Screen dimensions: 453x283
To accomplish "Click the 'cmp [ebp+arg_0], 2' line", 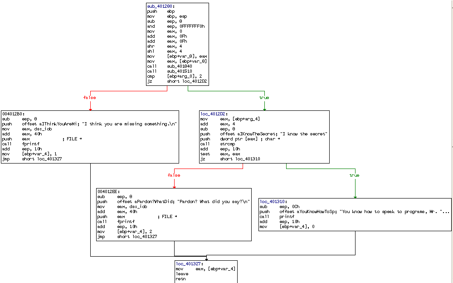I will point(175,76).
